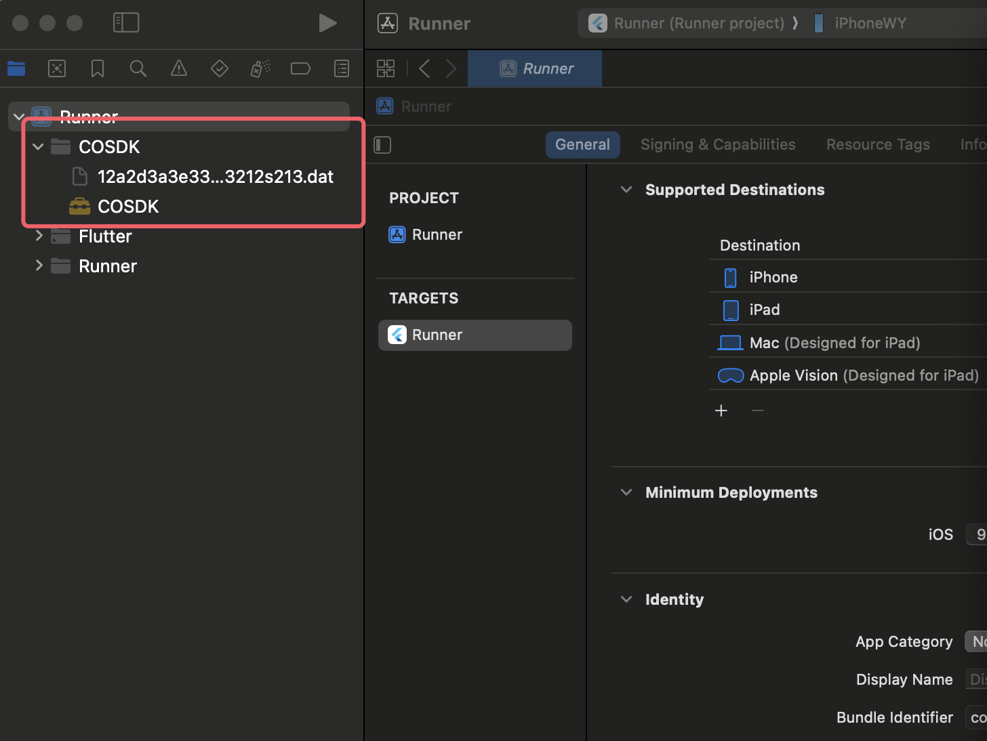
Task: Run the project with the play button
Action: (x=327, y=23)
